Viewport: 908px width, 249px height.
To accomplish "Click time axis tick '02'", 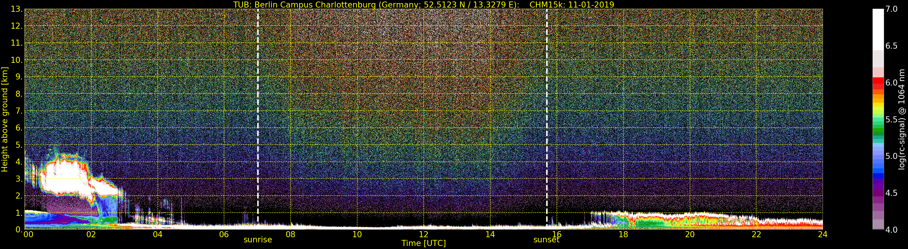I will coord(91,234).
